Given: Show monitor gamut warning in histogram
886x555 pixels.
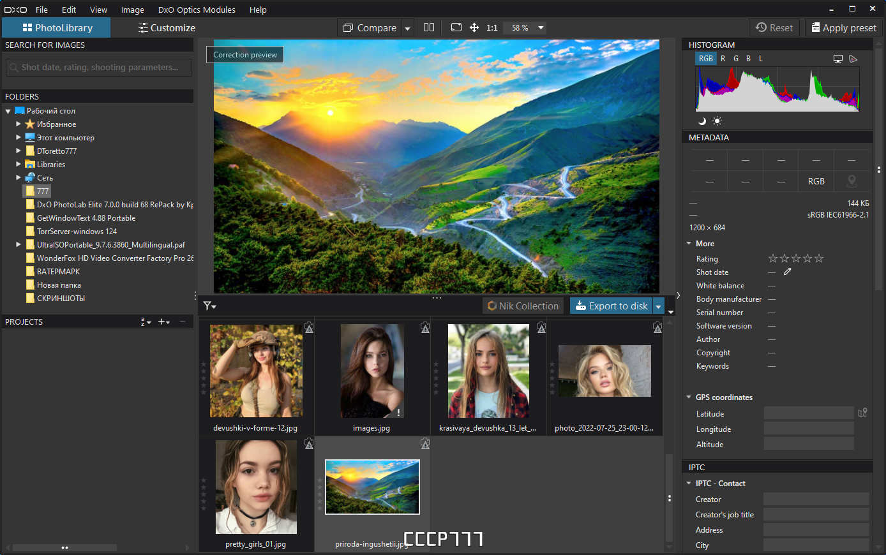Looking at the screenshot, I should [x=838, y=59].
